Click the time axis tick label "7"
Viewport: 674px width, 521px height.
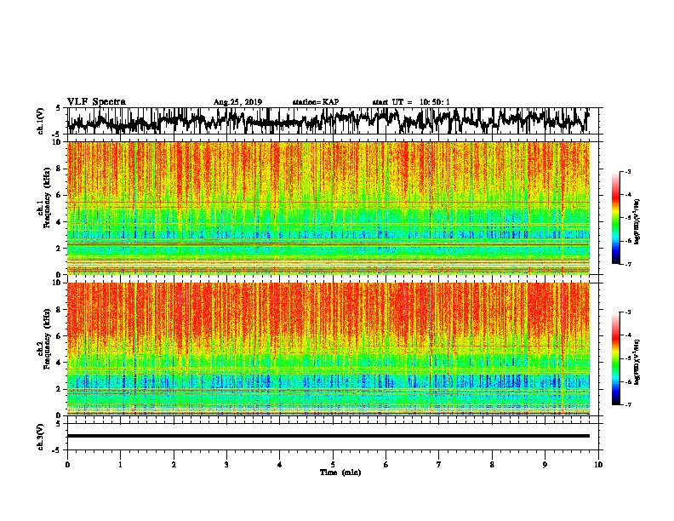coord(439,465)
